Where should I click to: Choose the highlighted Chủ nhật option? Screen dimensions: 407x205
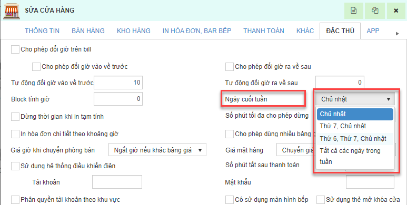coord(355,114)
